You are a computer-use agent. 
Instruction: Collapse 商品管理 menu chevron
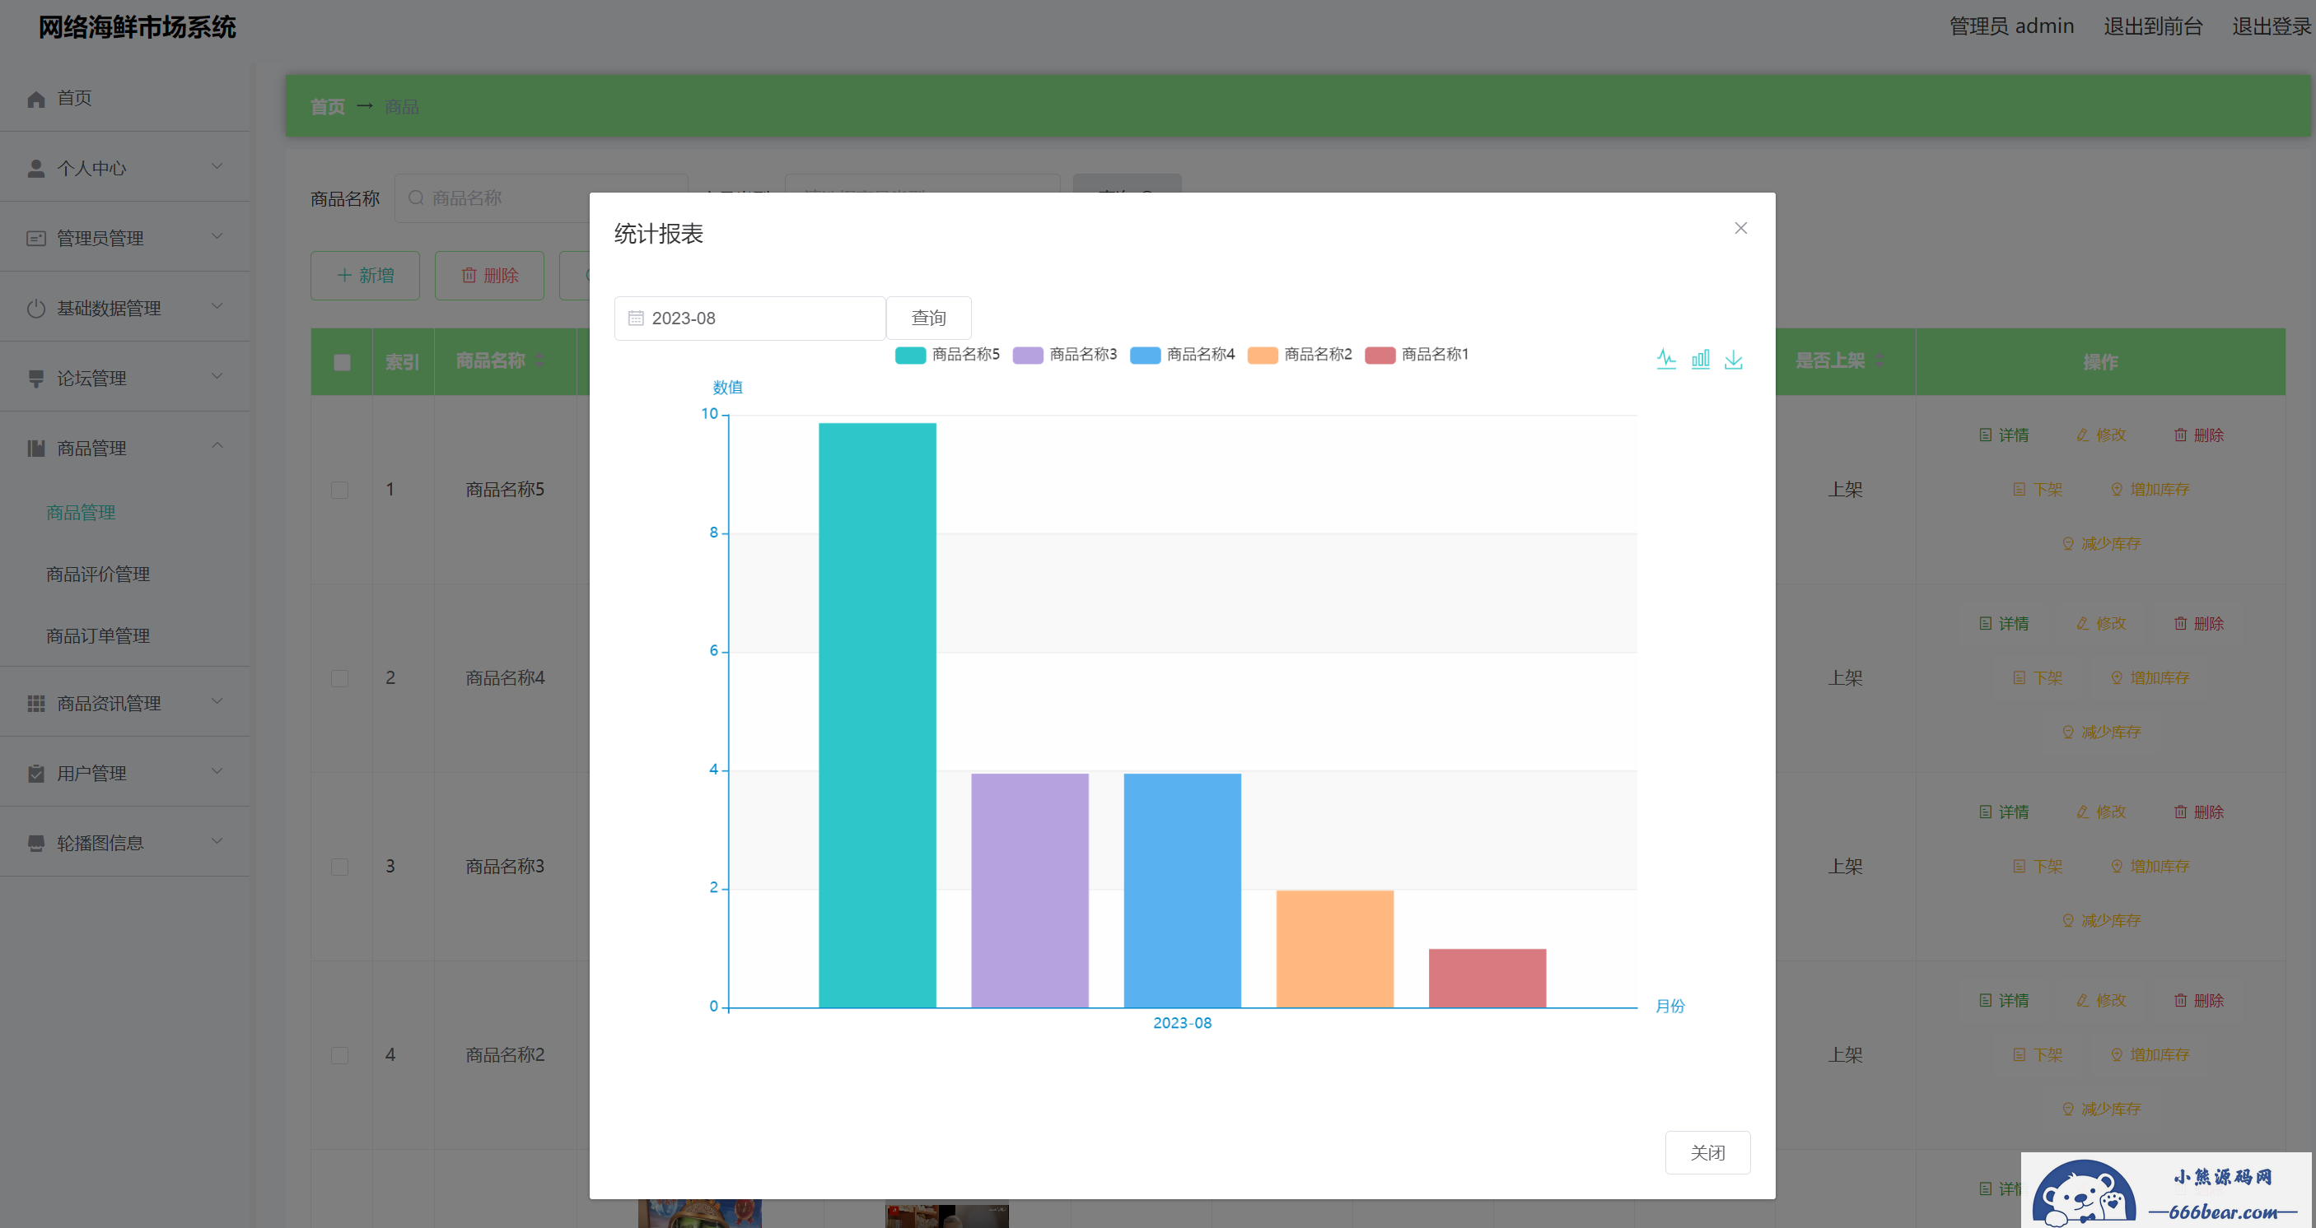217,446
